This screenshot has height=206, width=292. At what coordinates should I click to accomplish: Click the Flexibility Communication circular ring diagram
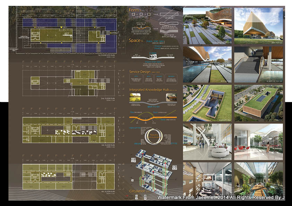(x=153, y=136)
